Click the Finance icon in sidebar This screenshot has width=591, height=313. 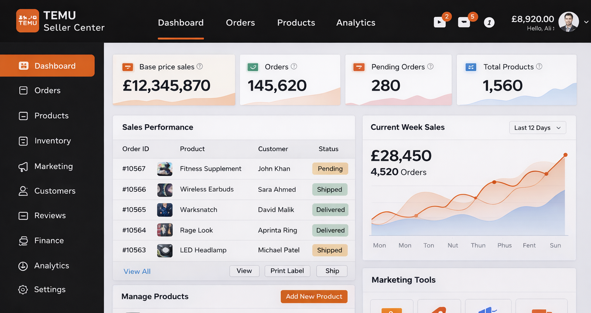(x=23, y=241)
